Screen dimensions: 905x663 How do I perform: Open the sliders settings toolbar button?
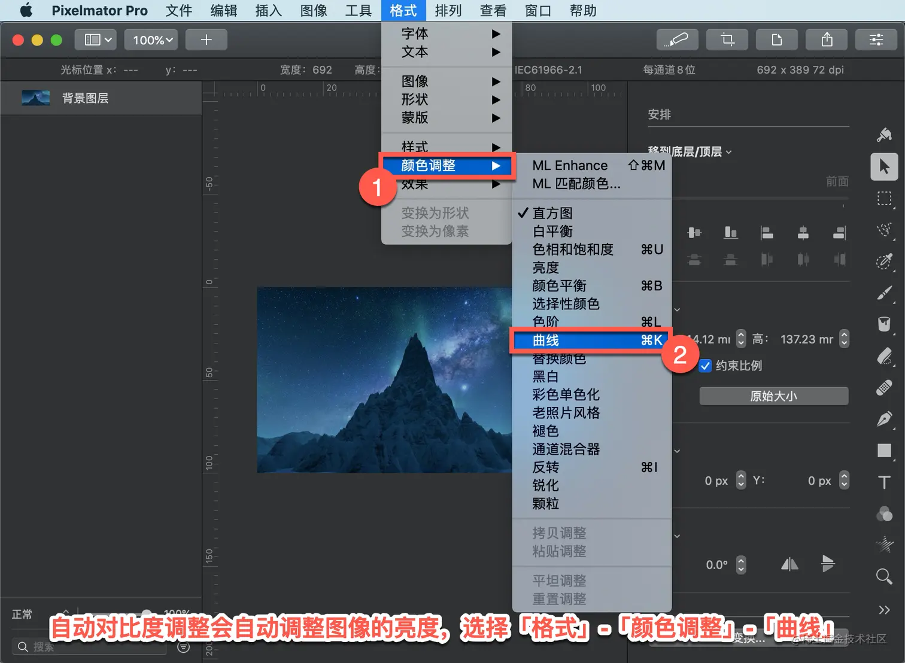point(876,39)
